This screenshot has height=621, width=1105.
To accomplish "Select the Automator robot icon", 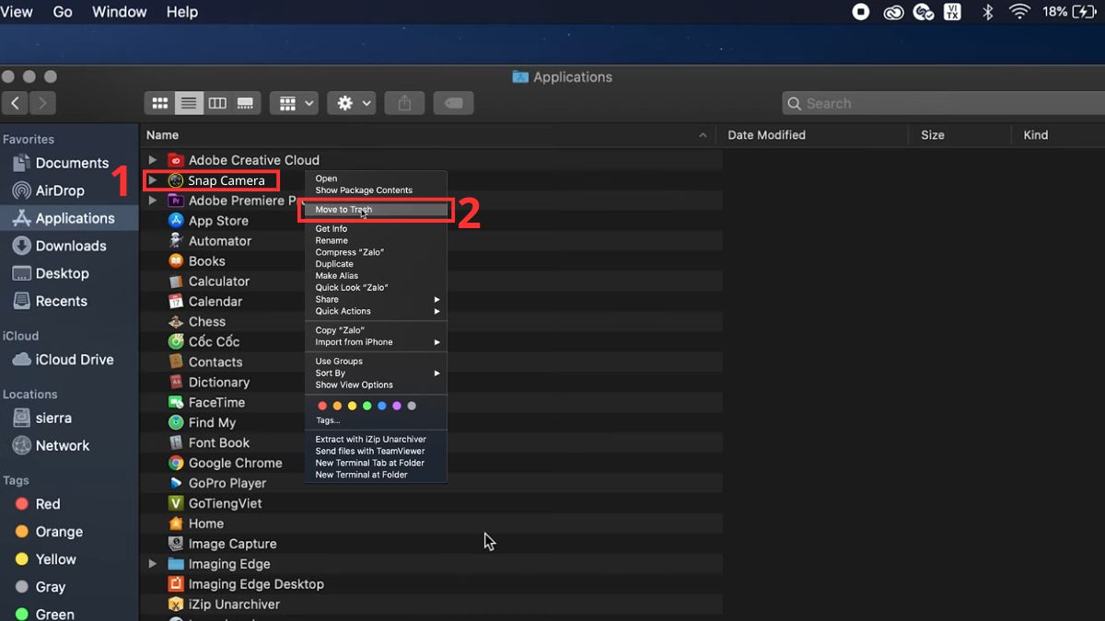I will pos(176,241).
